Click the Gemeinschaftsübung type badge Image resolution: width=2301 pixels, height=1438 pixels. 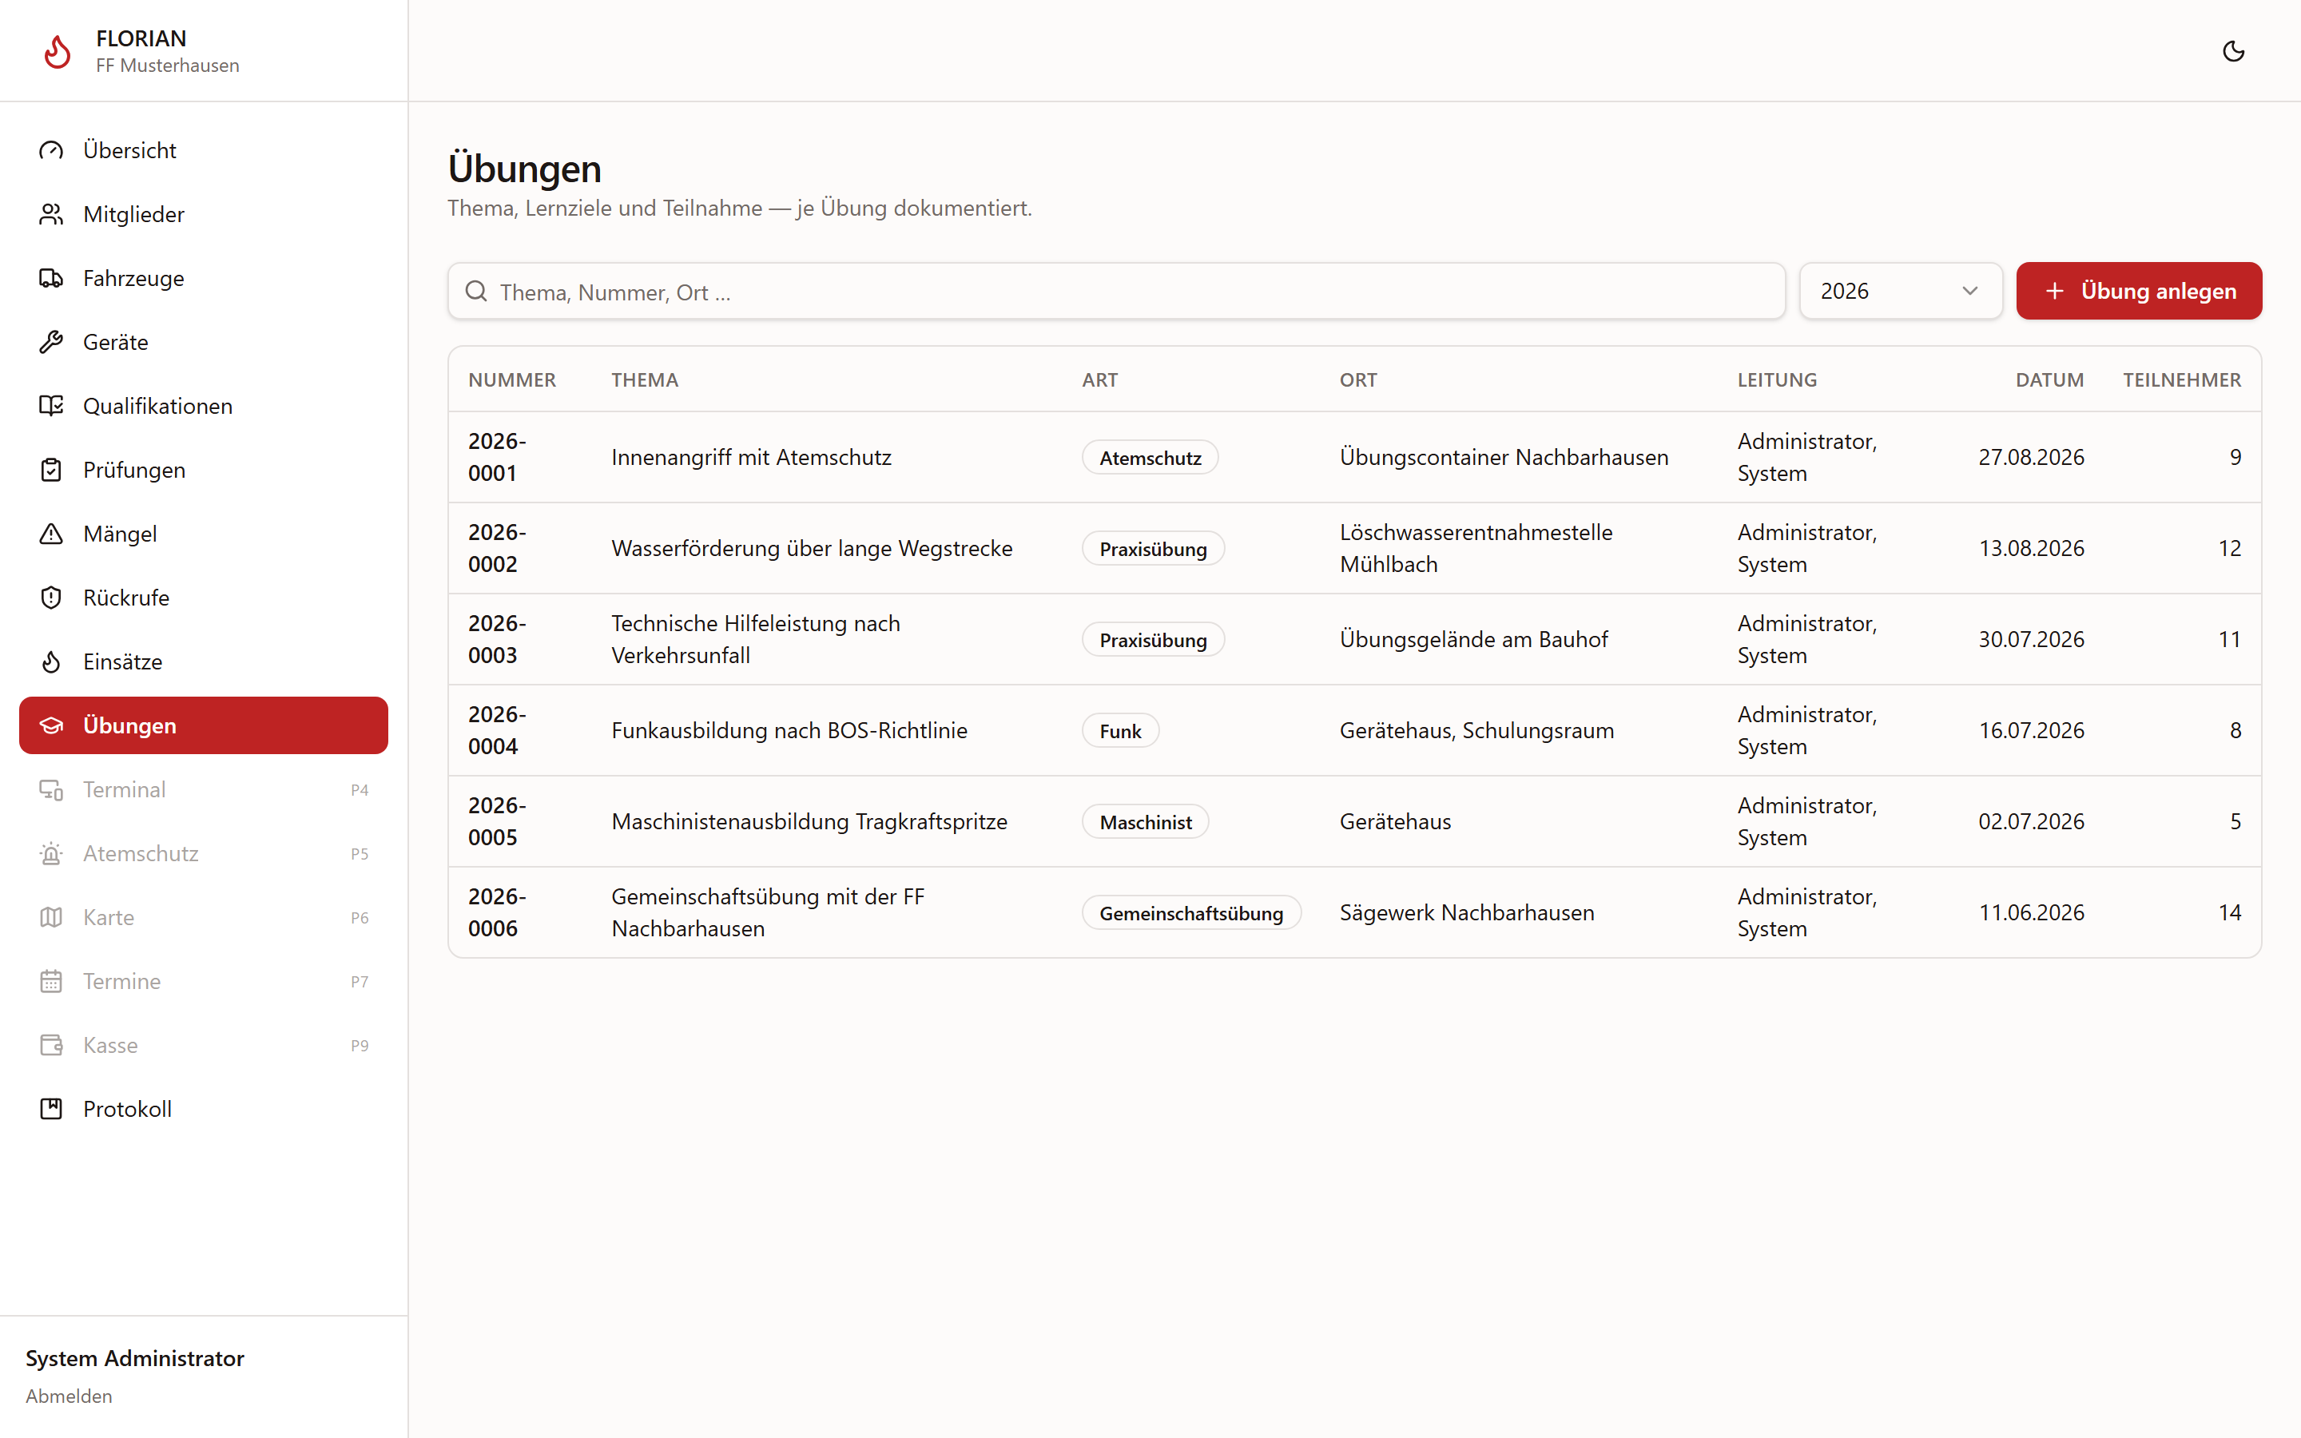point(1190,913)
